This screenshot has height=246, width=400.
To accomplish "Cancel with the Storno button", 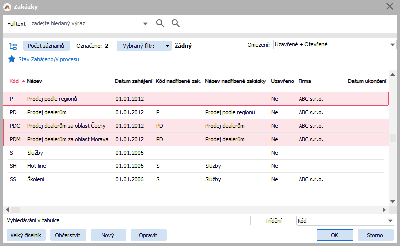I will [x=375, y=235].
